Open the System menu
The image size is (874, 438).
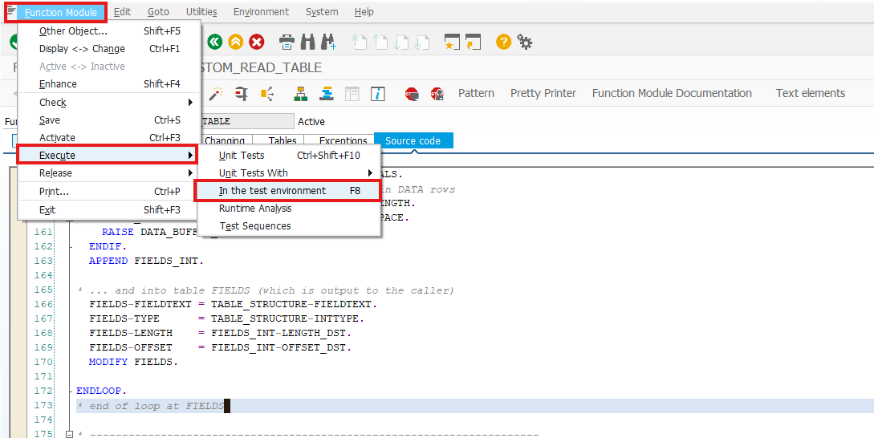pos(322,12)
